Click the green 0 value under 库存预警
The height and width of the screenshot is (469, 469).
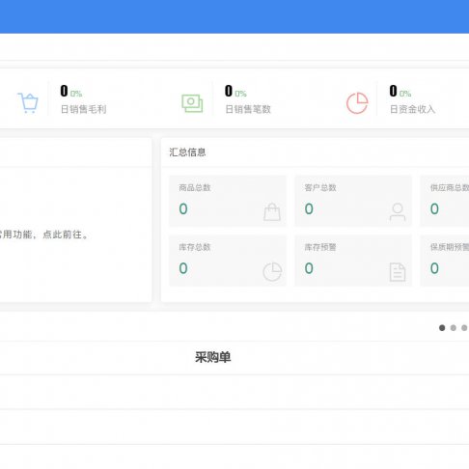(x=309, y=268)
